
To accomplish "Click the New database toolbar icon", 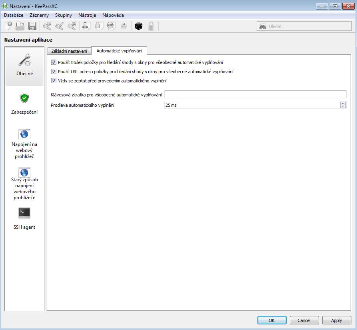I will coord(8,26).
